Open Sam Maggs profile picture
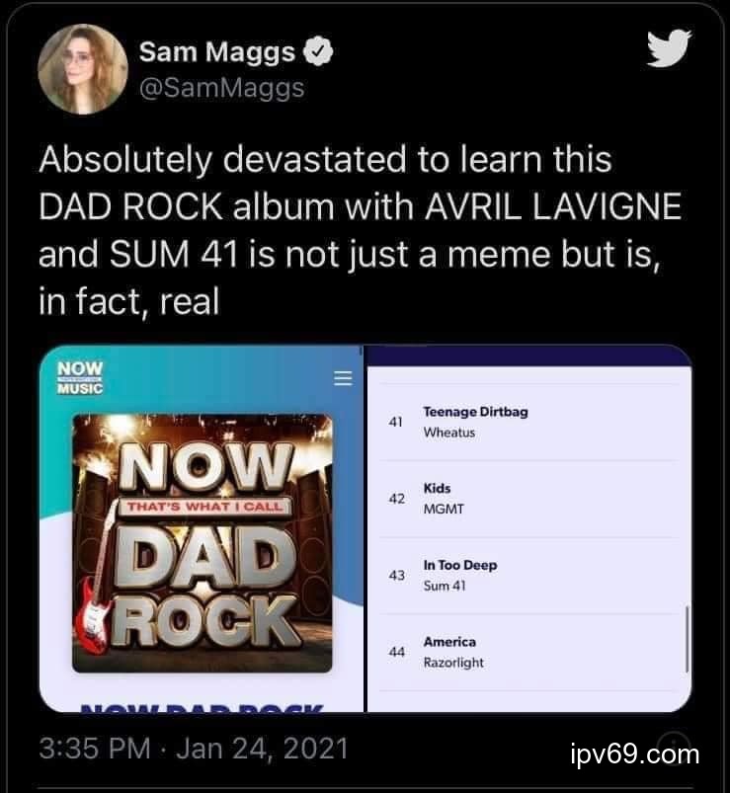The height and width of the screenshot is (793, 730). pos(82,69)
